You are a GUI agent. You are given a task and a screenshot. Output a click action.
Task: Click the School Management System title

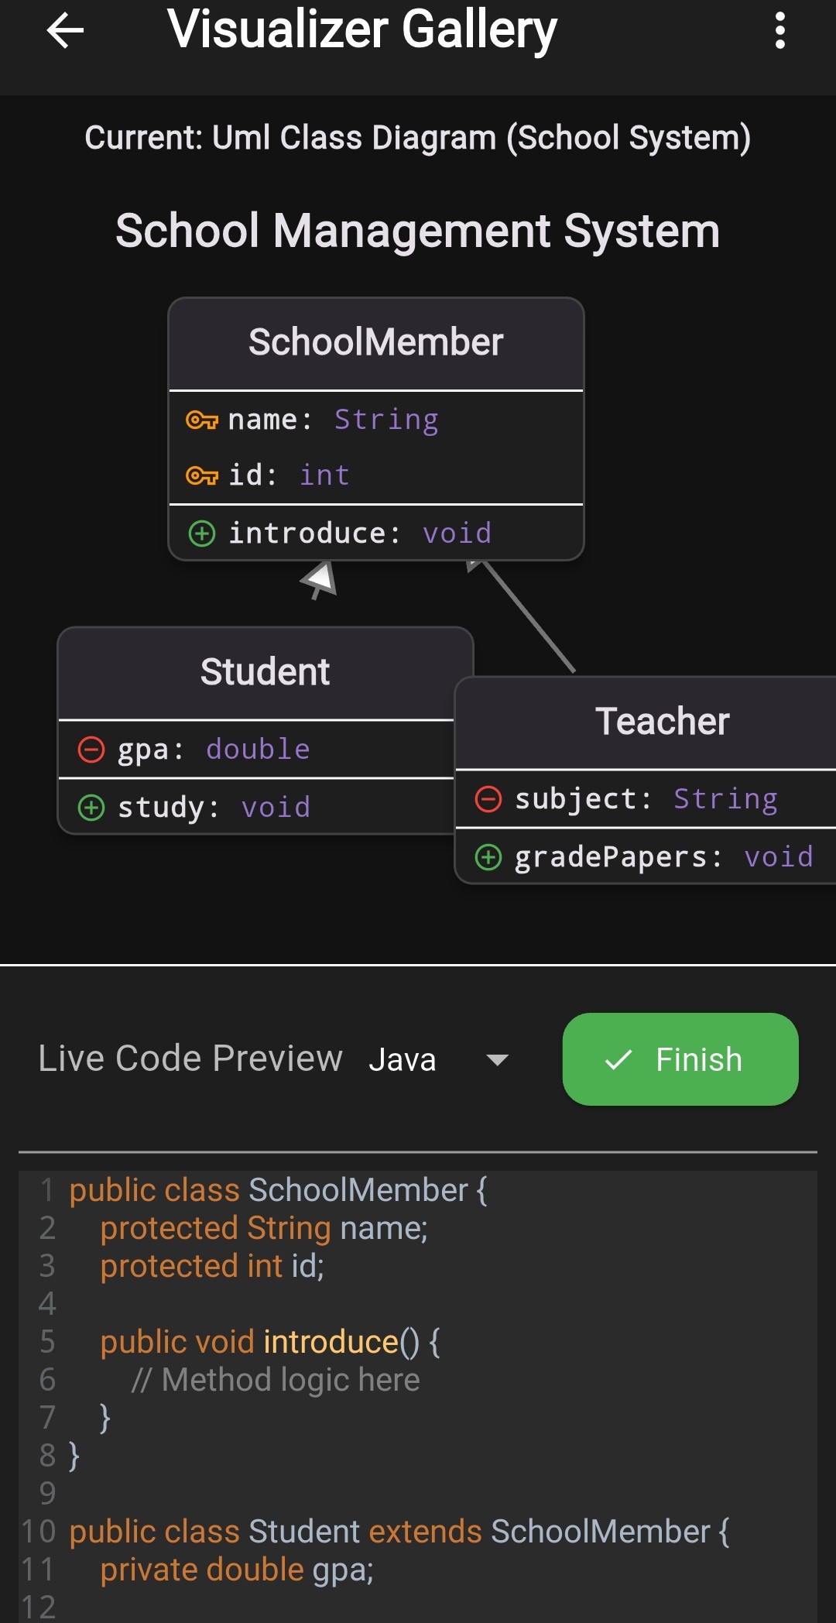[x=418, y=230]
